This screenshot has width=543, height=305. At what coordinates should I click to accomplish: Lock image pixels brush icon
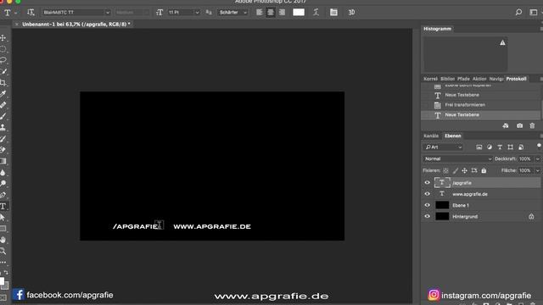tap(456, 170)
